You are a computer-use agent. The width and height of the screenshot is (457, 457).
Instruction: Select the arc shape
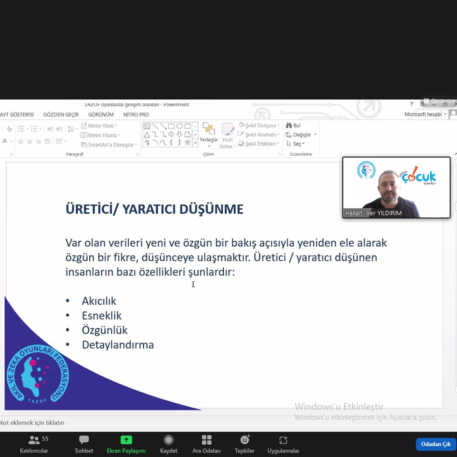(x=155, y=143)
